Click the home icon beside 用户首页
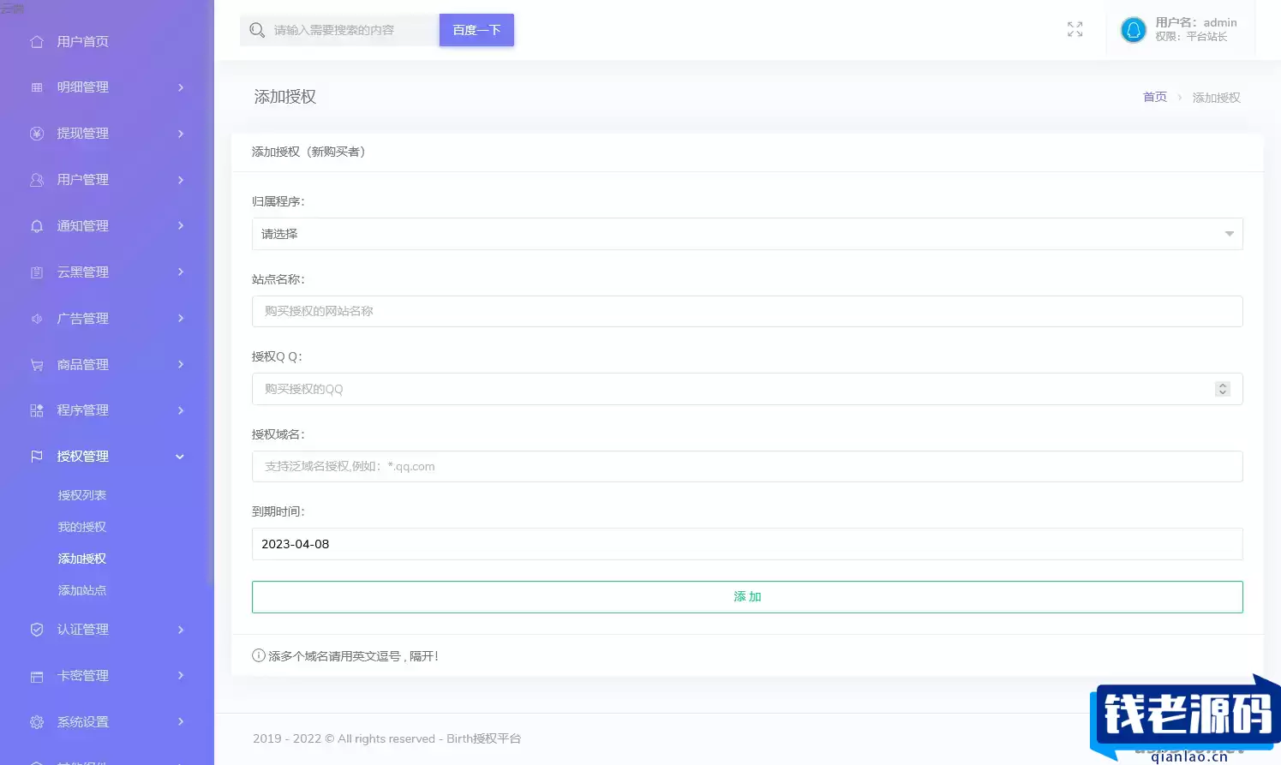The width and height of the screenshot is (1281, 765). [37, 41]
